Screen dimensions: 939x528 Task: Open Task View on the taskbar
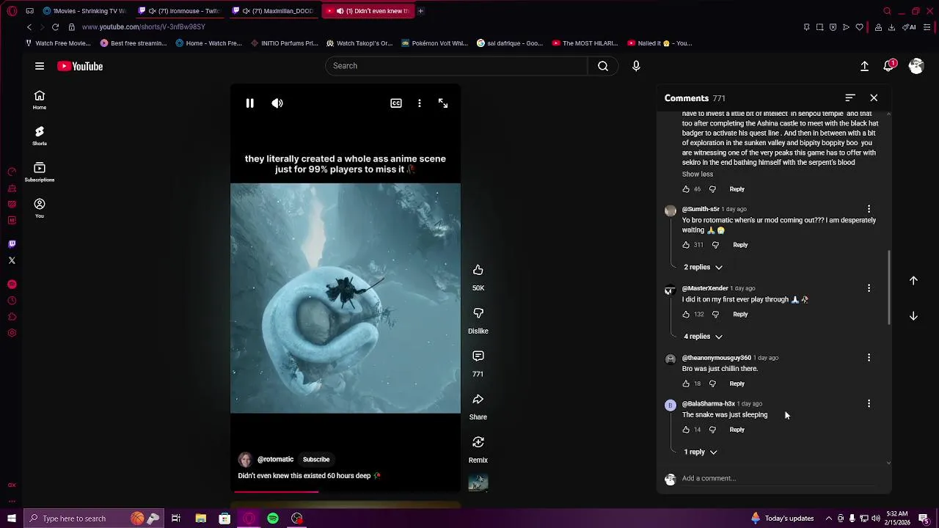176,518
